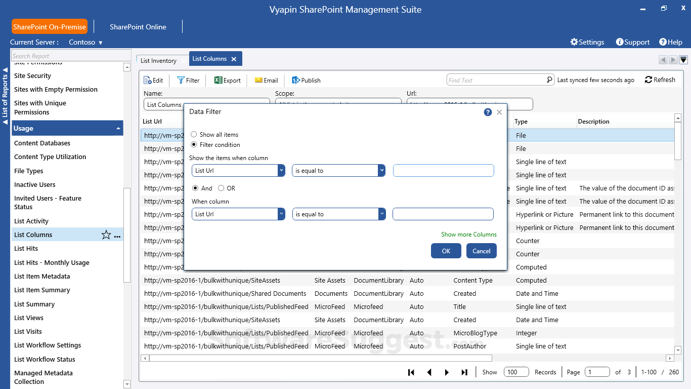This screenshot has height=389, width=691.
Task: Collapse the Usage section in the sidebar
Action: tap(117, 128)
